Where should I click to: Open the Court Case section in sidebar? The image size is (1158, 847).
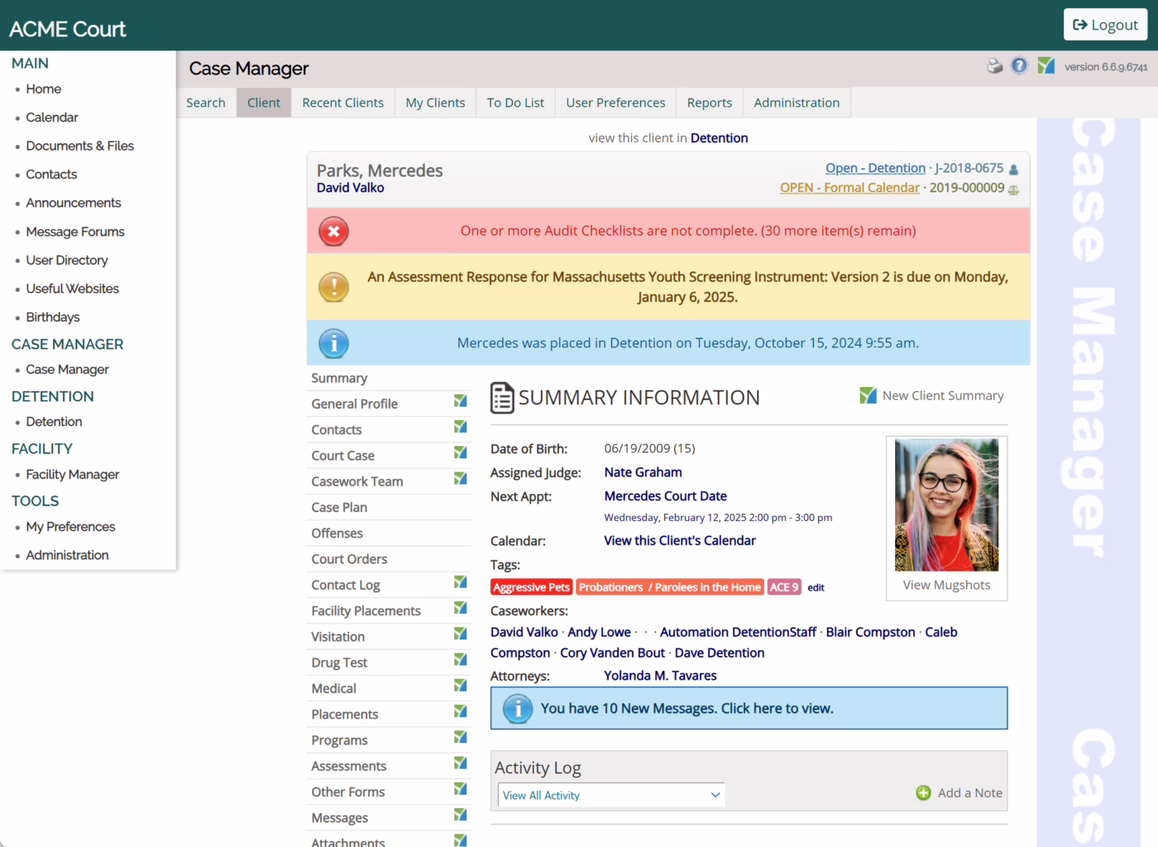342,456
